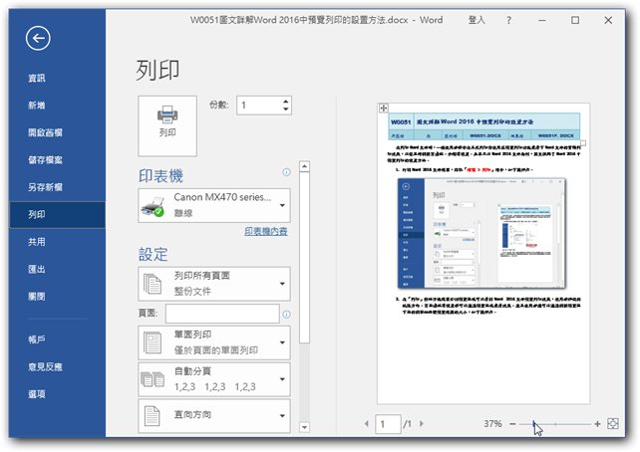The image size is (640, 452).
Task: Click the 37% zoom level text
Action: point(492,424)
